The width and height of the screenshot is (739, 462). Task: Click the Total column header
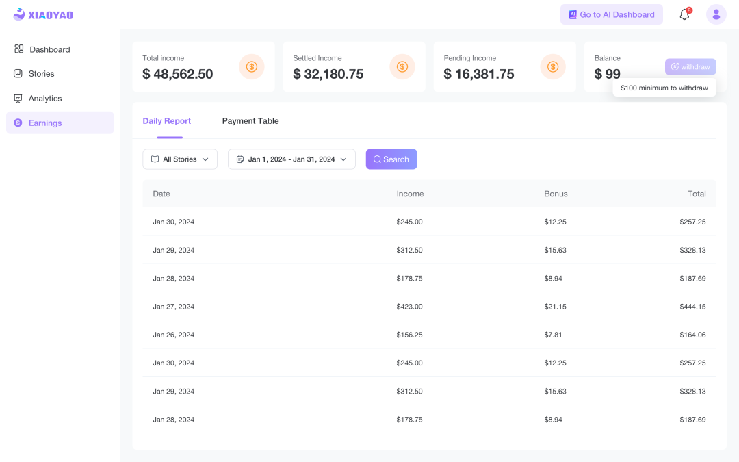(x=697, y=194)
